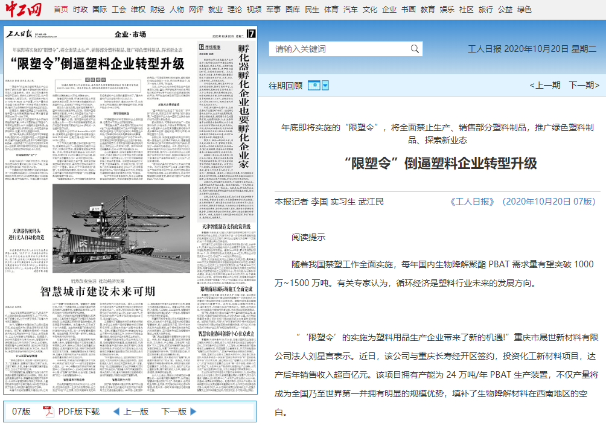Select 民生 in the top navigation

pos(312,9)
